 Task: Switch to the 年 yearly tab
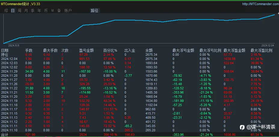point(39,11)
